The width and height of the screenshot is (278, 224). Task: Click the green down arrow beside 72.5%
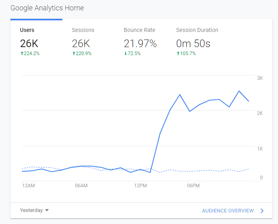[125, 54]
